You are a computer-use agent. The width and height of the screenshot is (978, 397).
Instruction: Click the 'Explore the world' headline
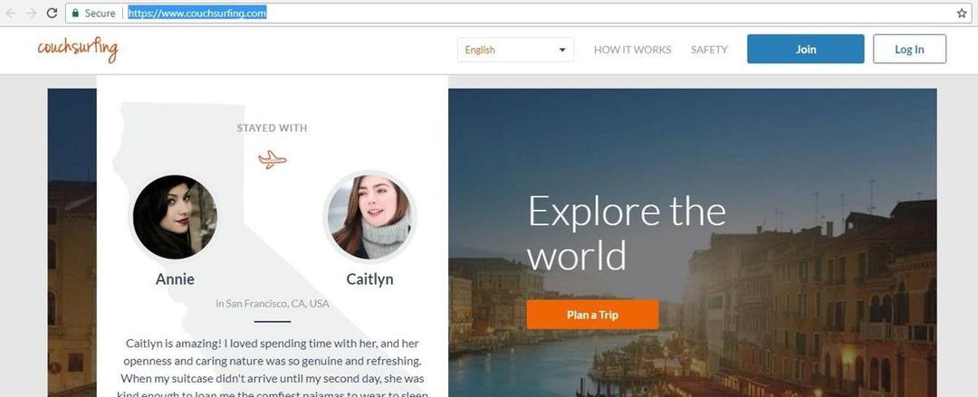click(627, 232)
